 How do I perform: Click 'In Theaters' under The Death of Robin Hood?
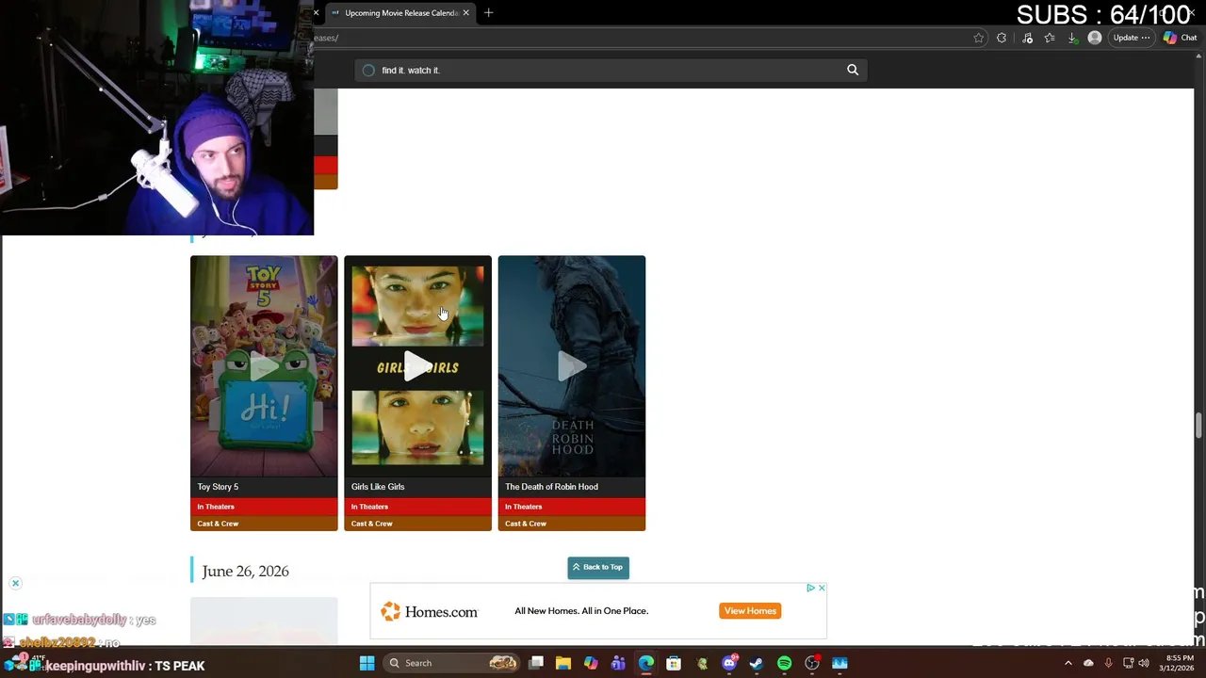coord(572,507)
